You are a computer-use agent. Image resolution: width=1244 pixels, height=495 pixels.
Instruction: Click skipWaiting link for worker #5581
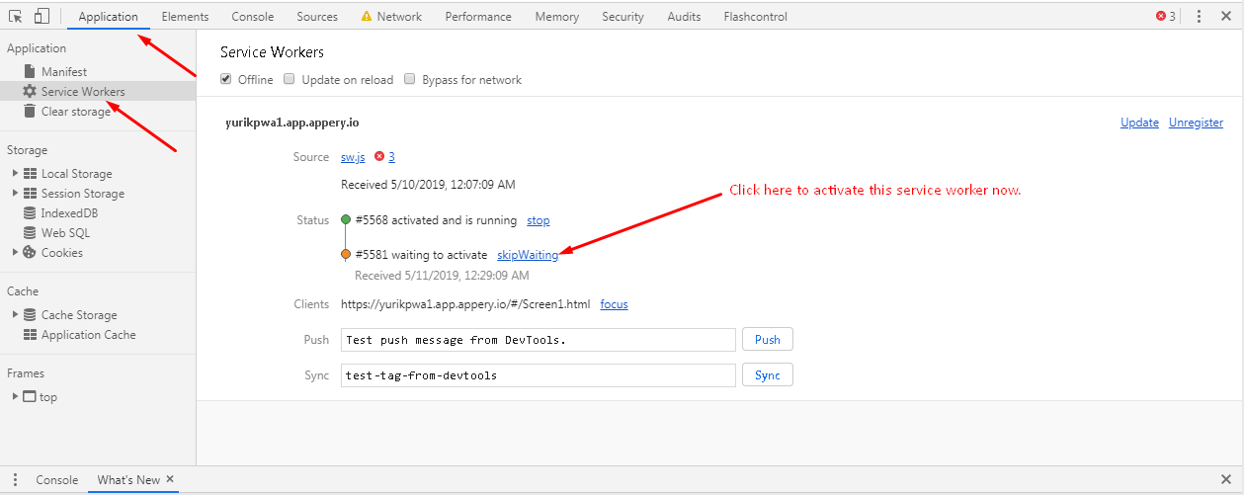pos(528,255)
